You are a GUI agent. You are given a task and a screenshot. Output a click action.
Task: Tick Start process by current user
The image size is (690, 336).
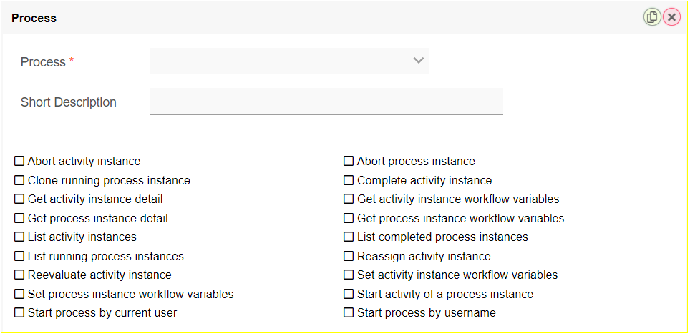pos(19,313)
